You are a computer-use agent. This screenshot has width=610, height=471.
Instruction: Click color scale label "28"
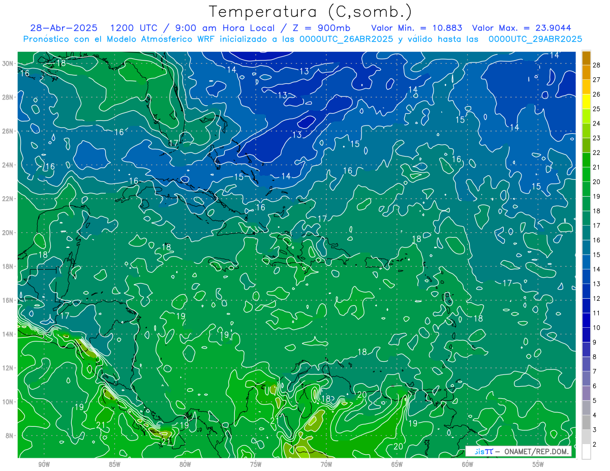[596, 65]
